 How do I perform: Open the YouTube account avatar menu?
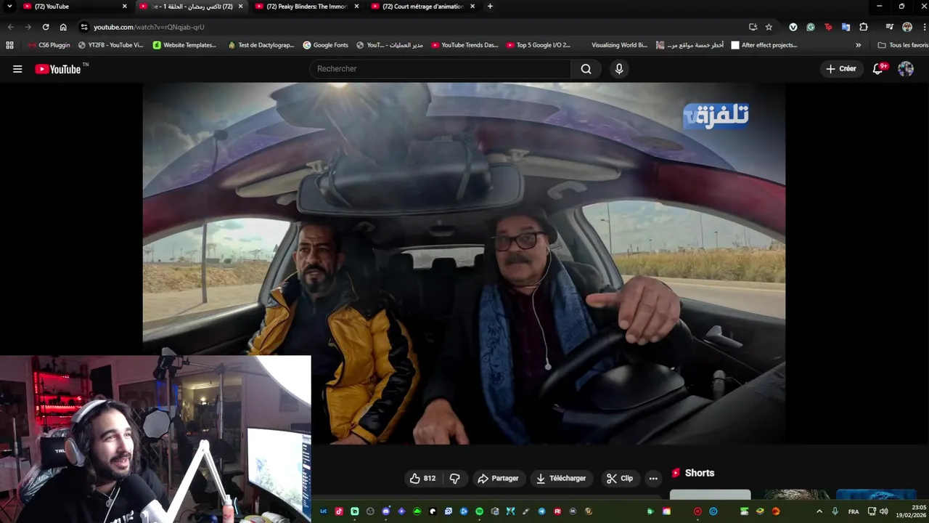pos(906,69)
